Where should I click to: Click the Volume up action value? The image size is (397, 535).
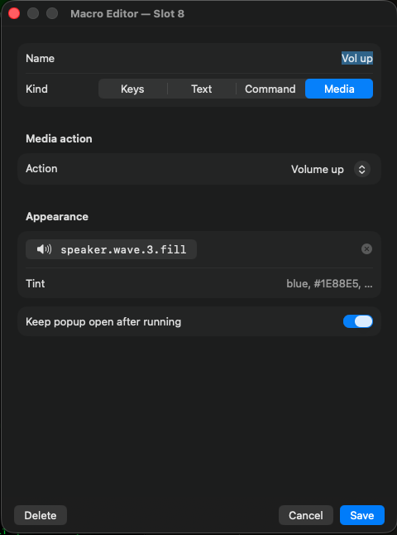318,169
